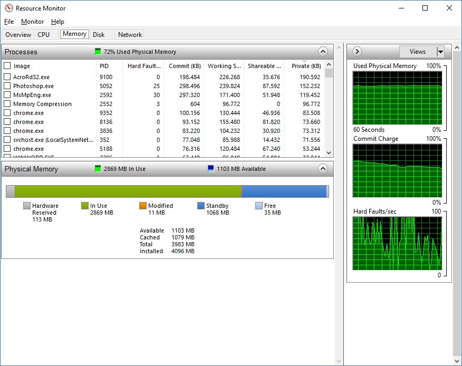Select all processes via Image header checkbox
462x366 pixels.
[7, 66]
